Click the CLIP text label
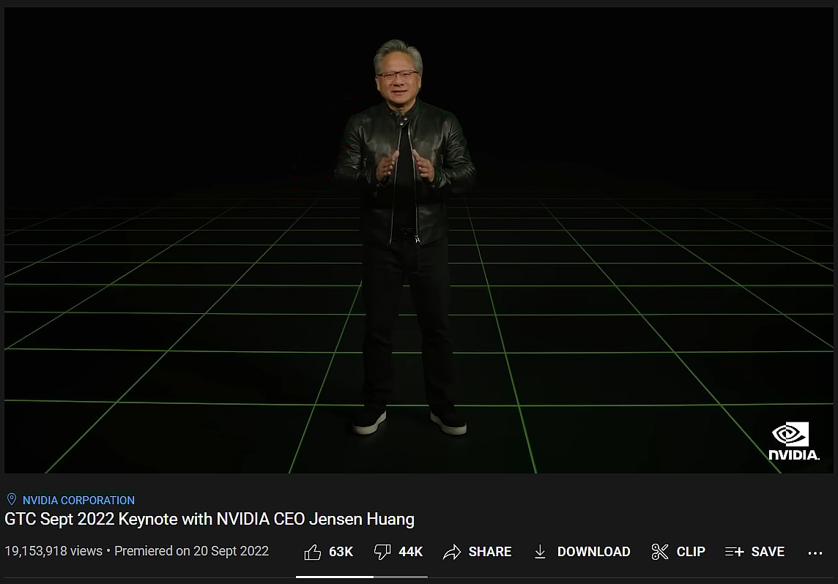The width and height of the screenshot is (838, 584). 691,552
